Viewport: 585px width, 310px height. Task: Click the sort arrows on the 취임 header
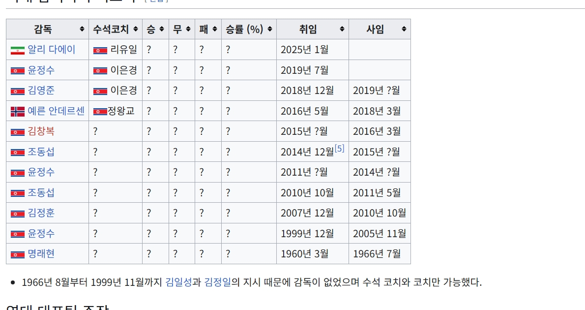click(x=343, y=29)
